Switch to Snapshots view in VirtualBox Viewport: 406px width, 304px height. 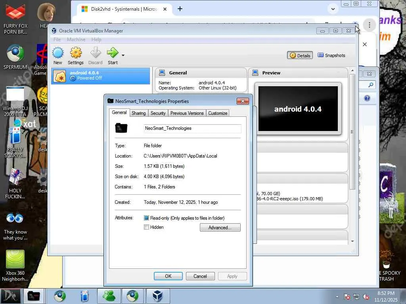pyautogui.click(x=331, y=55)
